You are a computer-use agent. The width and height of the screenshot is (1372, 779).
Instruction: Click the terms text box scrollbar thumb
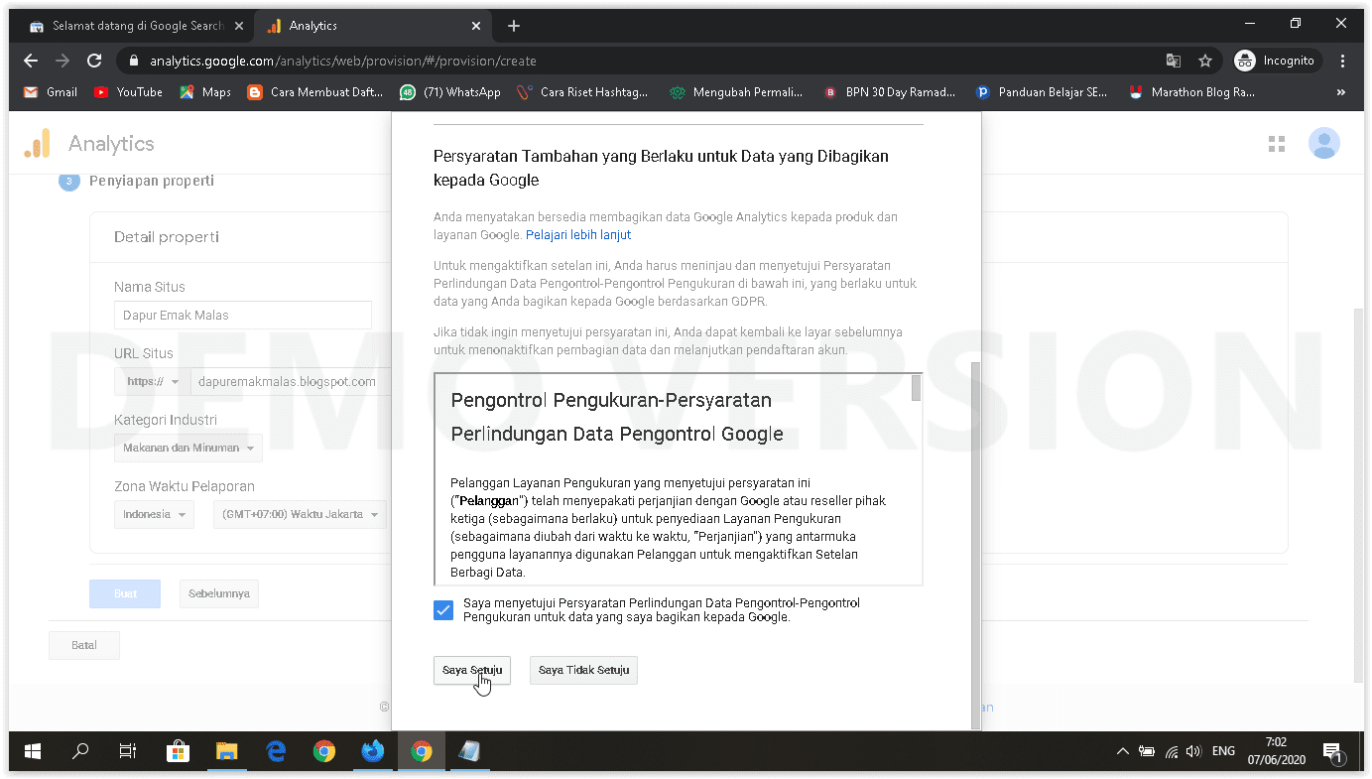pos(917,388)
